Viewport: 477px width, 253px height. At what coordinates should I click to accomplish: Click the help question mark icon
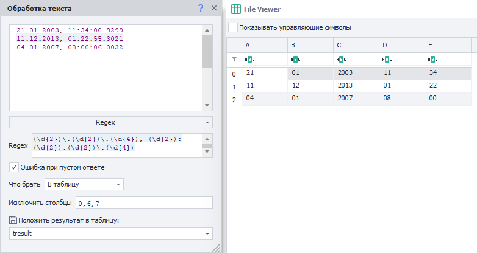(201, 8)
